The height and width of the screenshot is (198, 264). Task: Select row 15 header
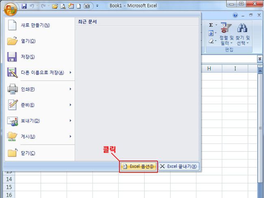9,187
